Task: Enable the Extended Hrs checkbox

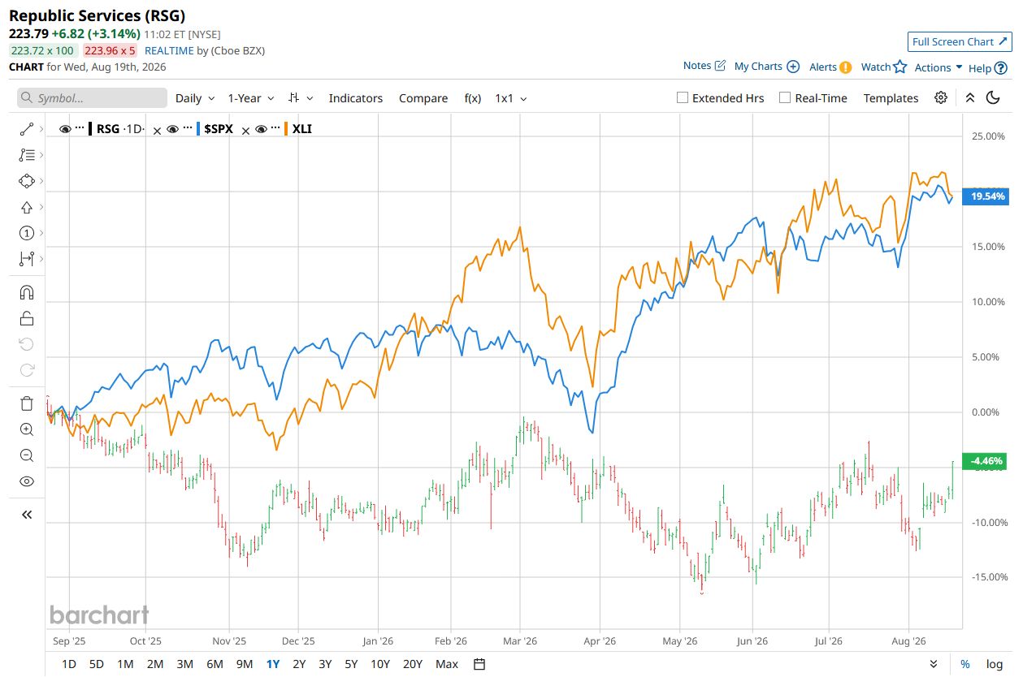Action: tap(683, 97)
